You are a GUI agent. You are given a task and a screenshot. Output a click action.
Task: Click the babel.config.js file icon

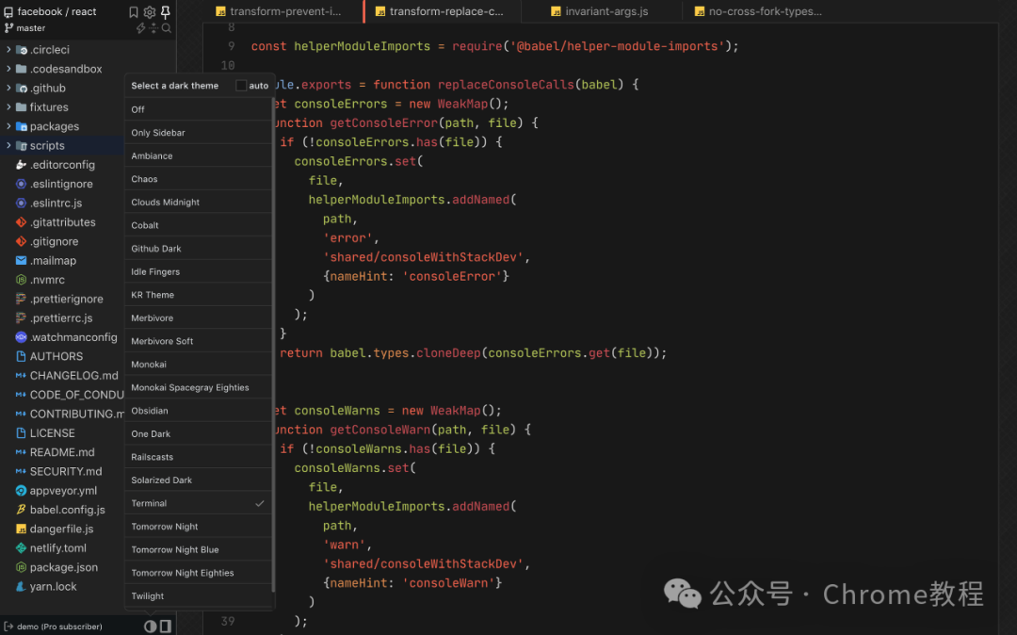[x=21, y=510]
